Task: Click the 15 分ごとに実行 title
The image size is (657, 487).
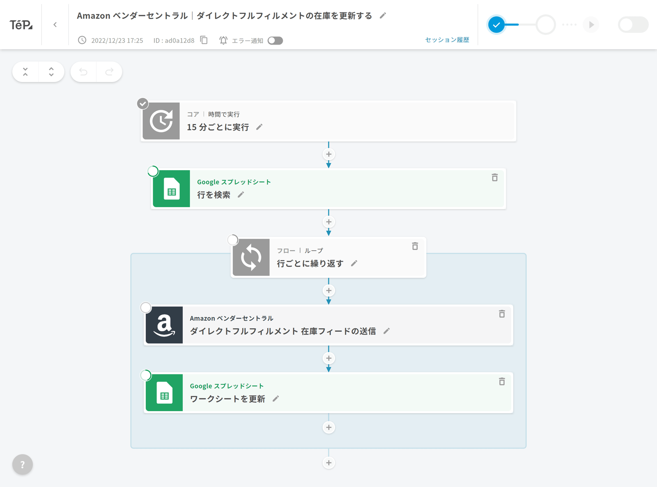Action: [x=218, y=127]
